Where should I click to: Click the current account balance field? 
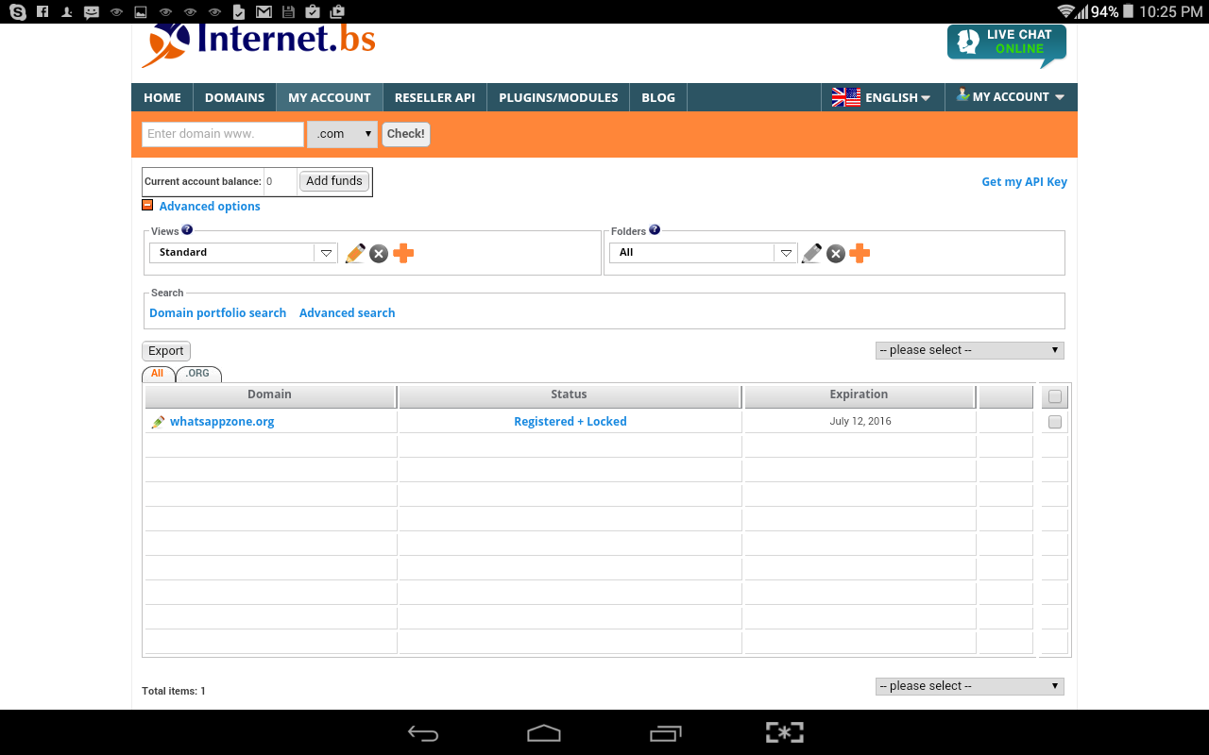tap(281, 181)
